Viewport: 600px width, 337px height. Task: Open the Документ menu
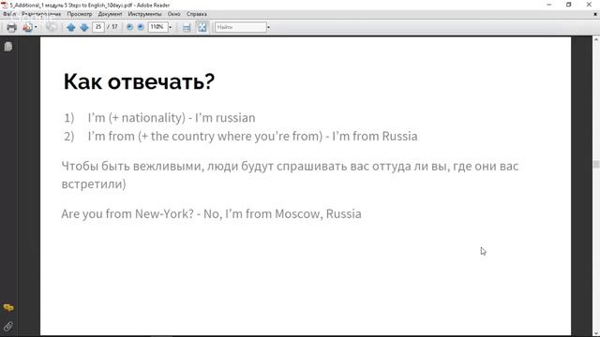point(110,14)
